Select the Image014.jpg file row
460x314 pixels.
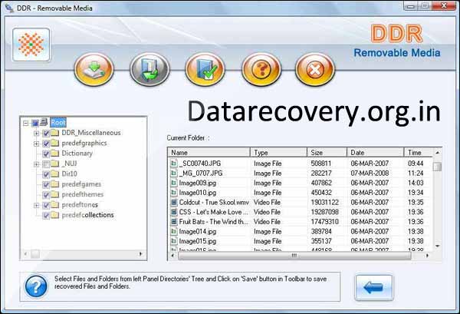coord(301,231)
